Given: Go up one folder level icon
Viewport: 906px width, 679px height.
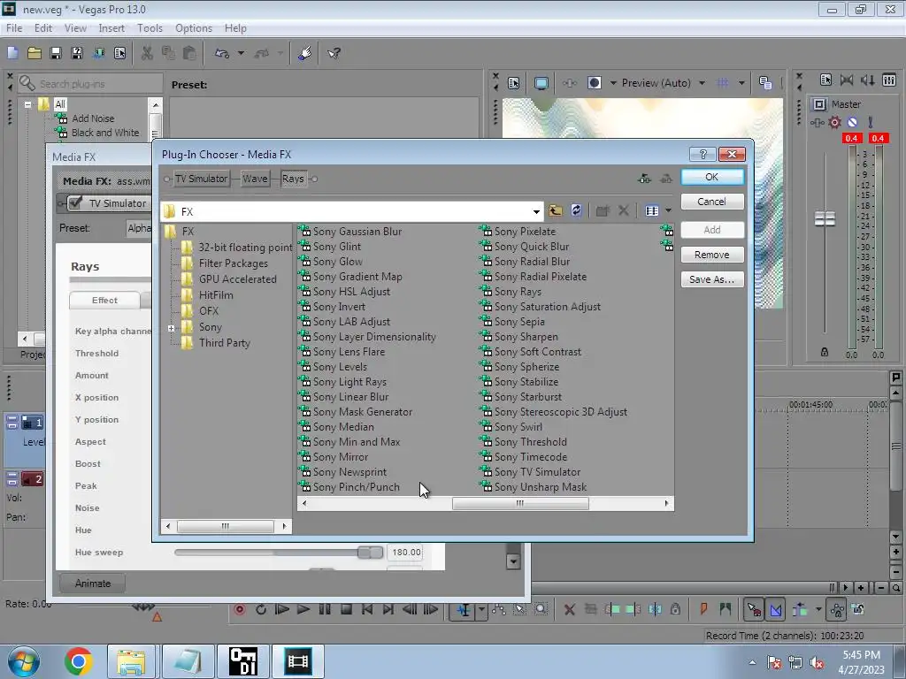Looking at the screenshot, I should point(556,210).
